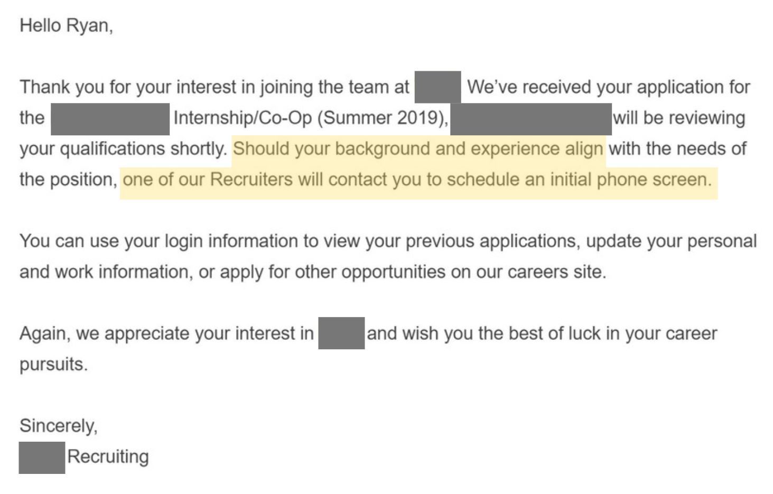This screenshot has width=773, height=494.
Task: Click 'with the needs of' text
Action: tap(677, 149)
